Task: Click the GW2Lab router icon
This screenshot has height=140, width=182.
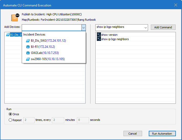Action: click(x=28, y=53)
